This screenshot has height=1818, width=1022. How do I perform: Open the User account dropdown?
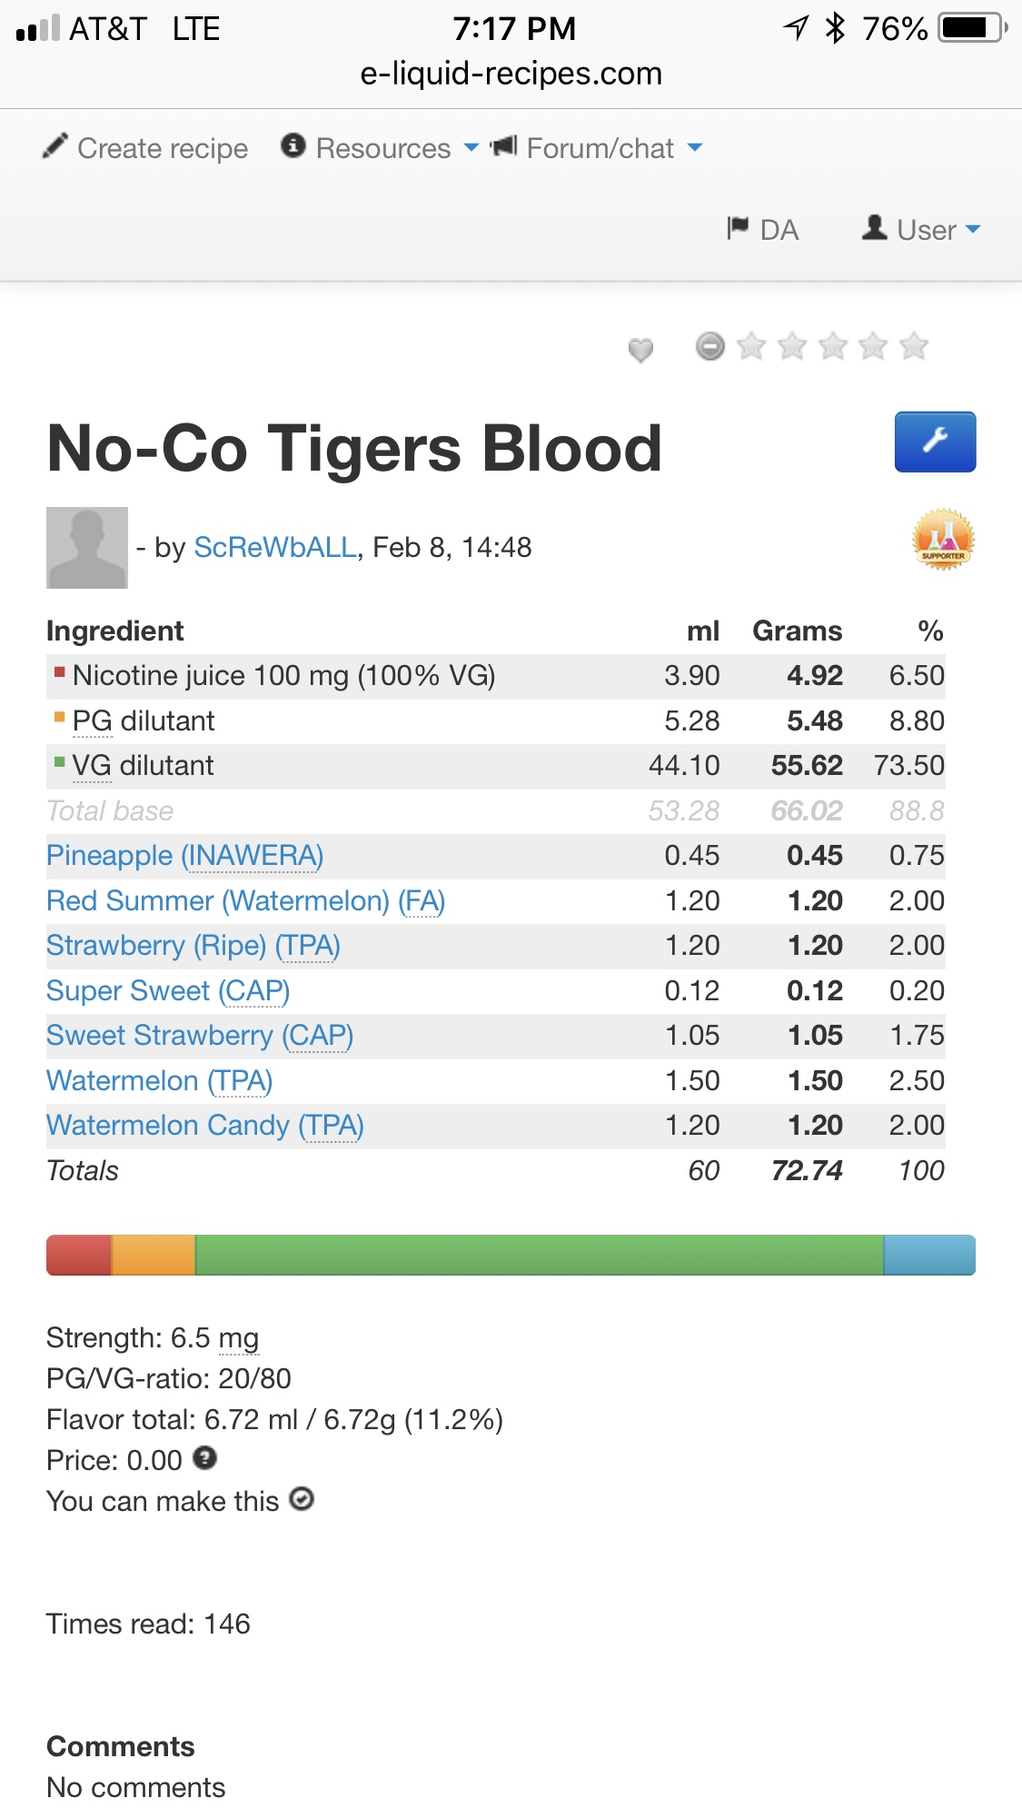[x=922, y=230]
